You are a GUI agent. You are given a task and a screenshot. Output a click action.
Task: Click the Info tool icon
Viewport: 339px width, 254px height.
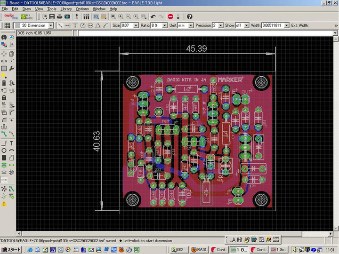pyautogui.click(x=4, y=37)
